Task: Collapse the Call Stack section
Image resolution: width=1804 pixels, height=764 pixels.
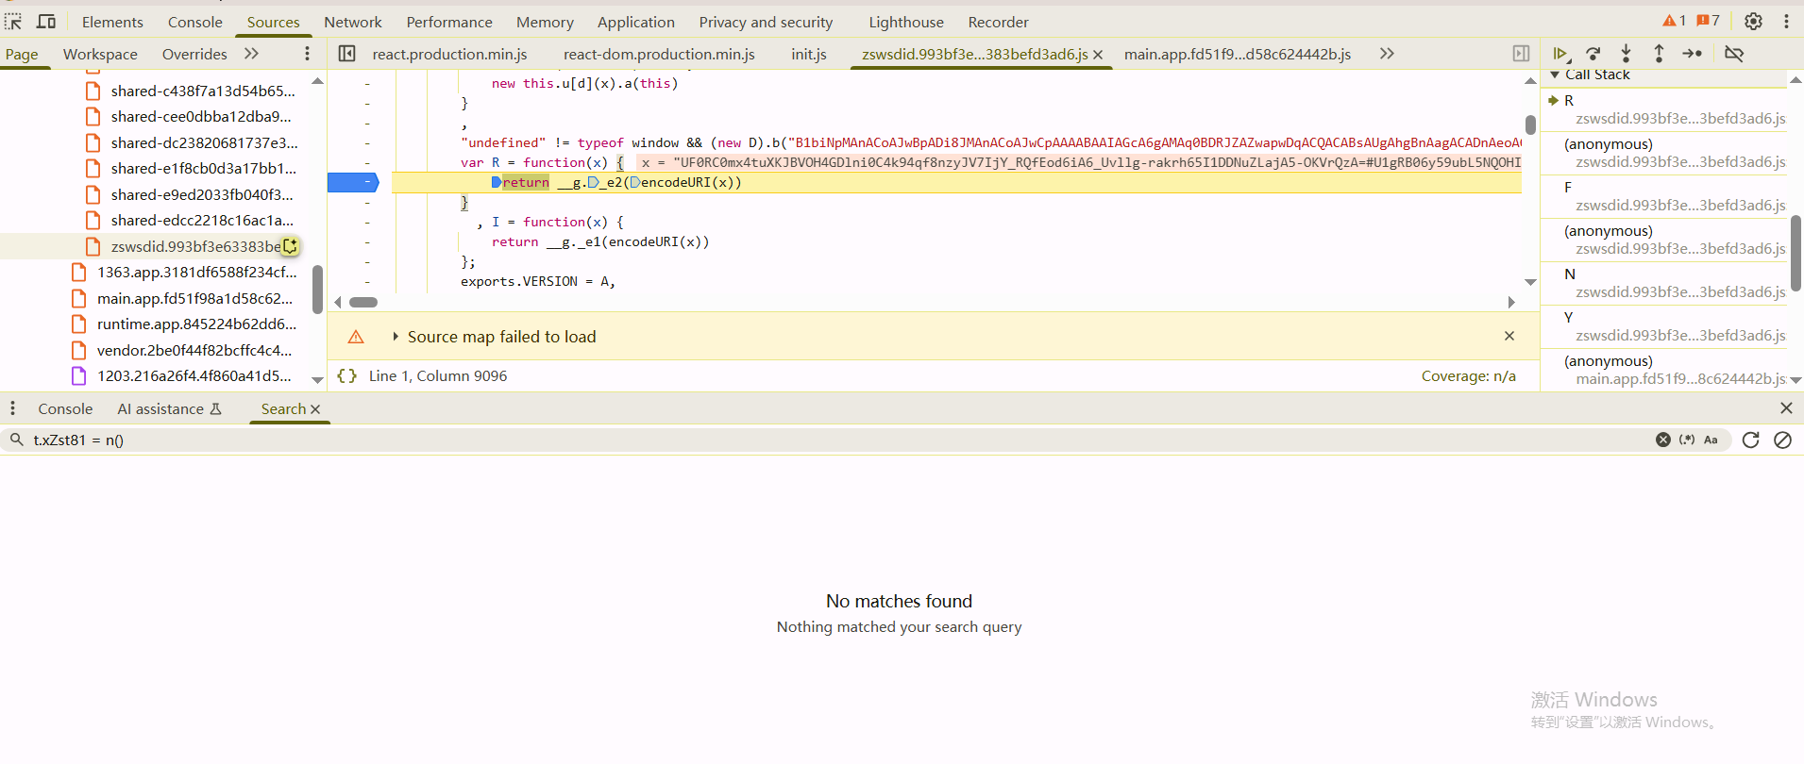Action: coord(1555,75)
